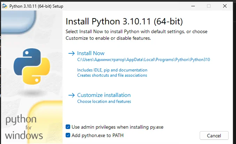Click 'Choose location and features' subtitle
236x144 pixels.
[x=104, y=101]
